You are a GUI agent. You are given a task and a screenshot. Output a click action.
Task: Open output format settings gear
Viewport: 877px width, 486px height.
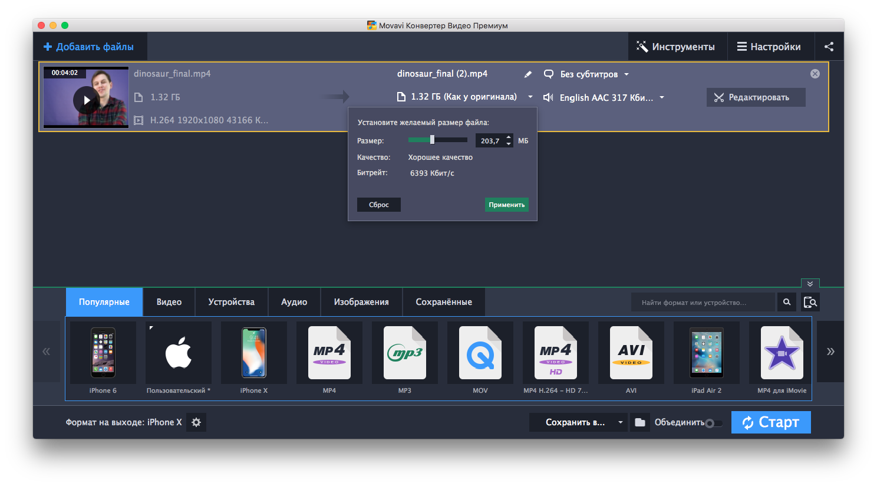point(196,422)
